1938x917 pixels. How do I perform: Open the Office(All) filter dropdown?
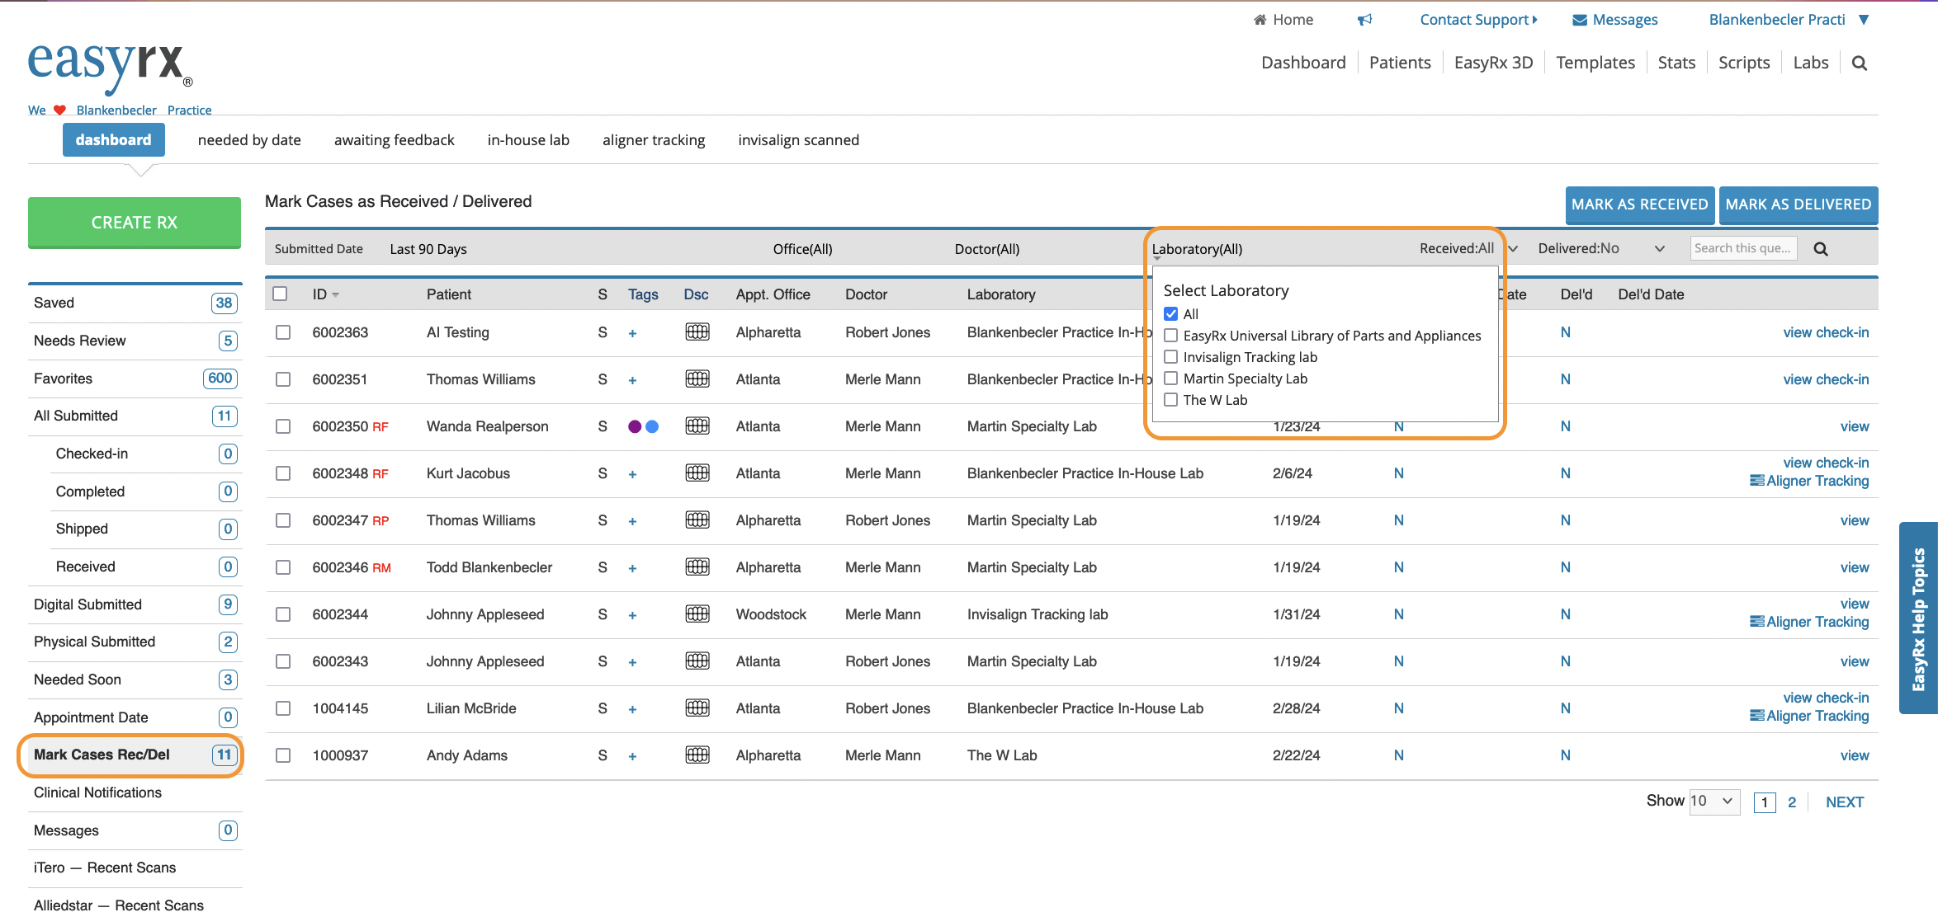point(802,249)
